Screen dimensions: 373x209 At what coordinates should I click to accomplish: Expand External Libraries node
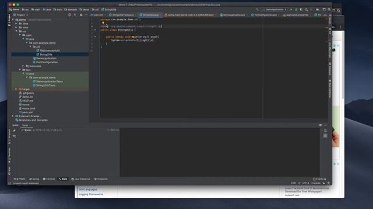(x=13, y=116)
